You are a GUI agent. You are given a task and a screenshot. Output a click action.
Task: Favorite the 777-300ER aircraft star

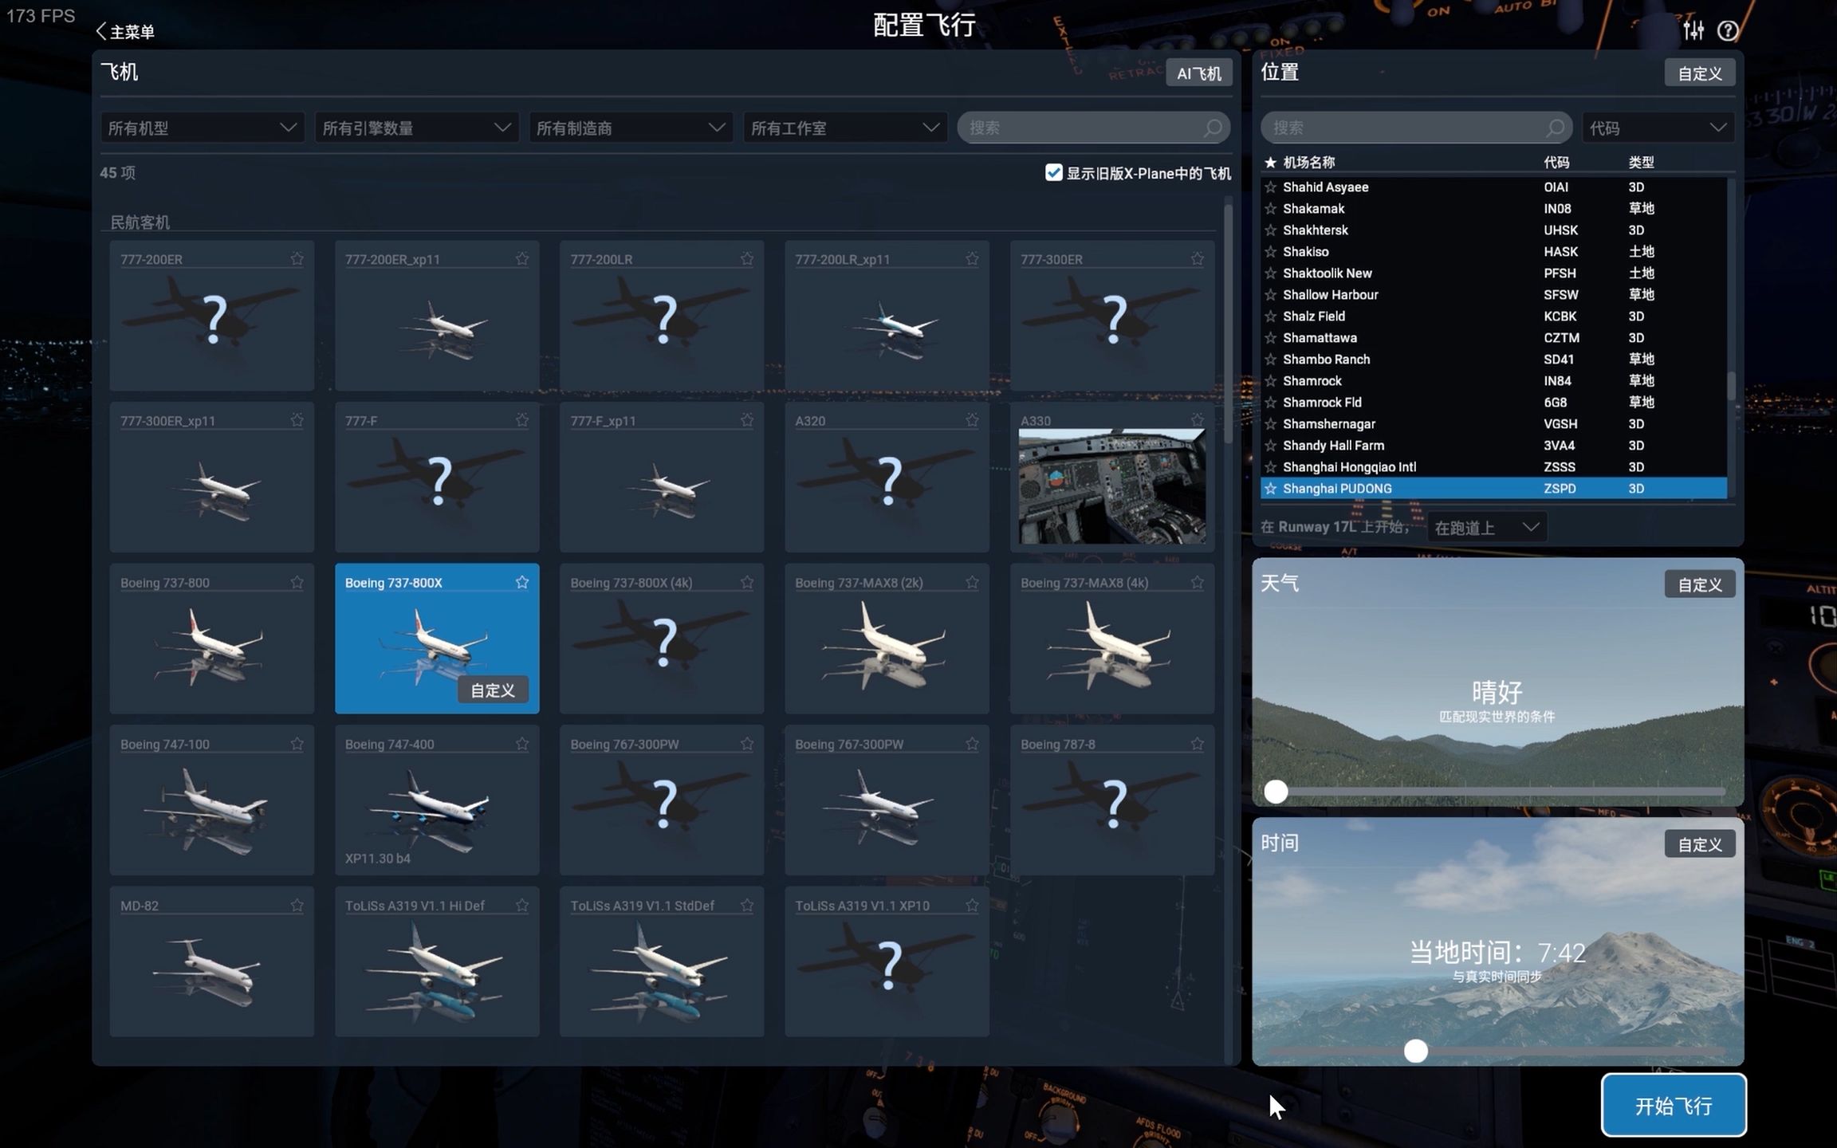pos(1198,258)
